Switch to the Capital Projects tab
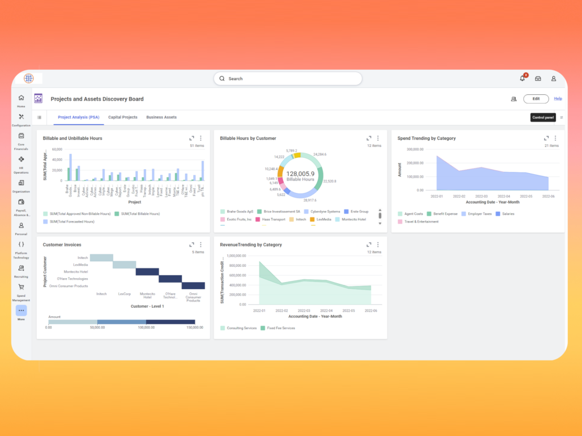582x436 pixels. click(x=123, y=118)
